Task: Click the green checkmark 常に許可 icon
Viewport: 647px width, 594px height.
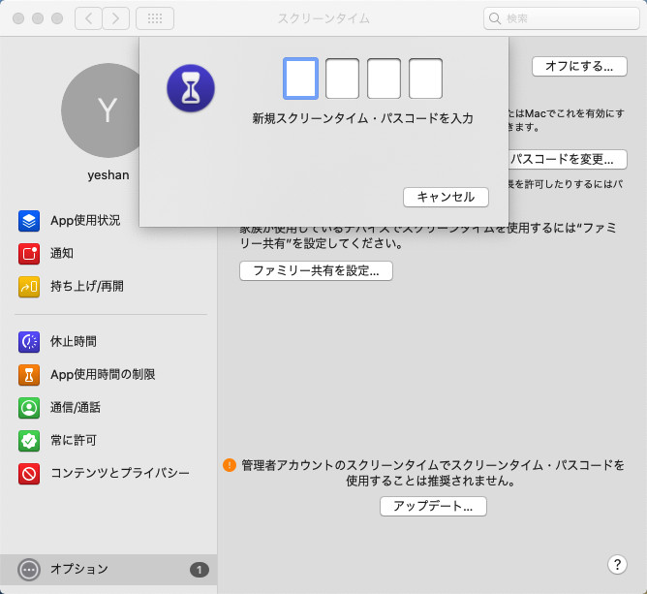Action: pyautogui.click(x=29, y=441)
